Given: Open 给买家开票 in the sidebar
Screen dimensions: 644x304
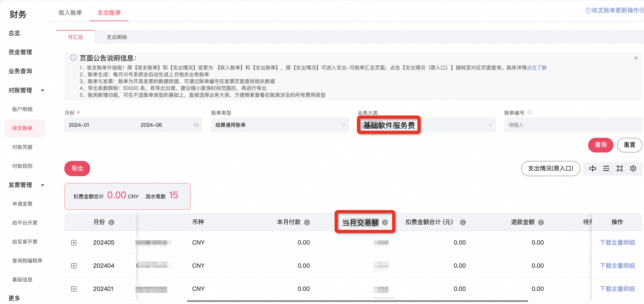Looking at the screenshot, I should (x=25, y=242).
